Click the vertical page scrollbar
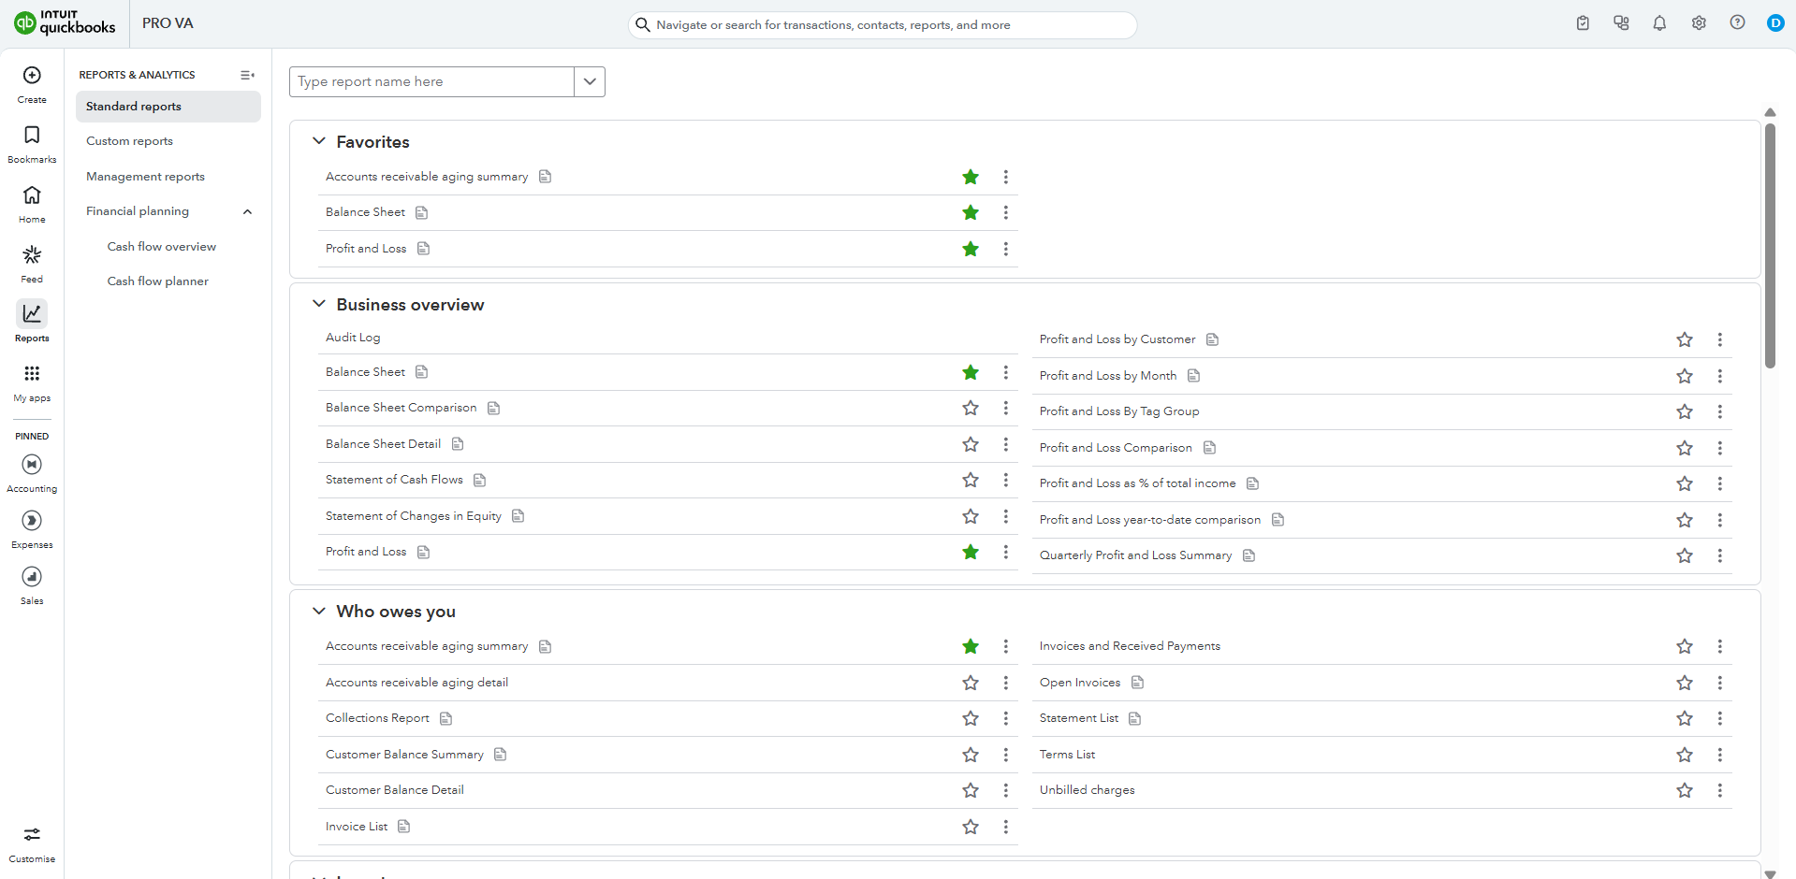The width and height of the screenshot is (1796, 879). (1770, 246)
